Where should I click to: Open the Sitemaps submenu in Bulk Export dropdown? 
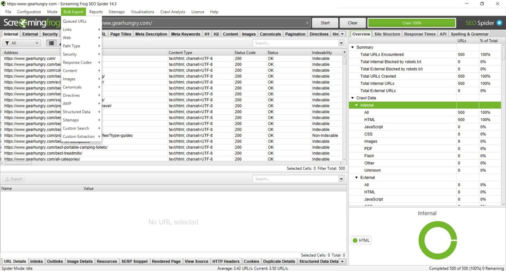tap(81, 120)
